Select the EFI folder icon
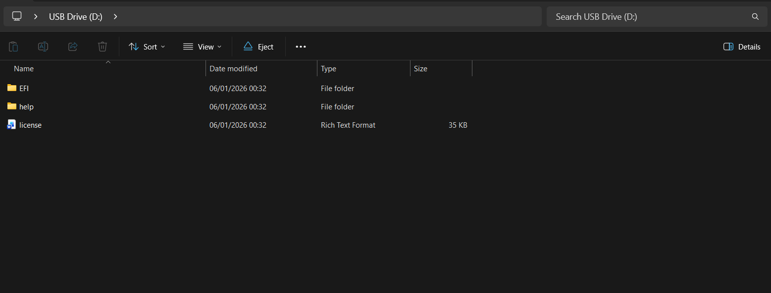771x293 pixels. 12,88
